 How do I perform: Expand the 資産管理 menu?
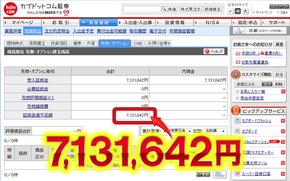click(x=99, y=22)
